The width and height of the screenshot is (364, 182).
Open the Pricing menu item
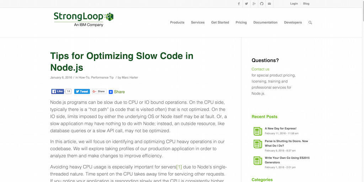(241, 22)
